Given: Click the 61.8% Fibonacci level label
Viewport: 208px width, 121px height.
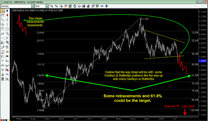Looking at the screenshot, I should coord(195,75).
